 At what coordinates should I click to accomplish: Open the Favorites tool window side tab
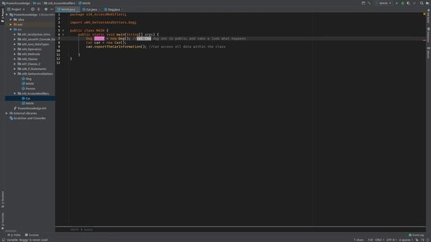tap(3, 220)
